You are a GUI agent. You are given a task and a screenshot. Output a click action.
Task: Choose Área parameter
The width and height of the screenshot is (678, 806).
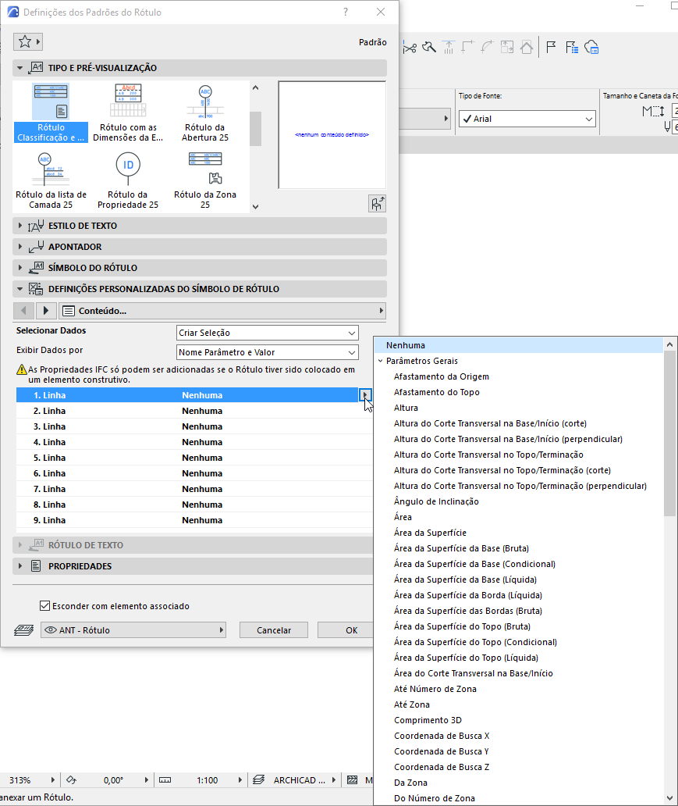pyautogui.click(x=403, y=516)
